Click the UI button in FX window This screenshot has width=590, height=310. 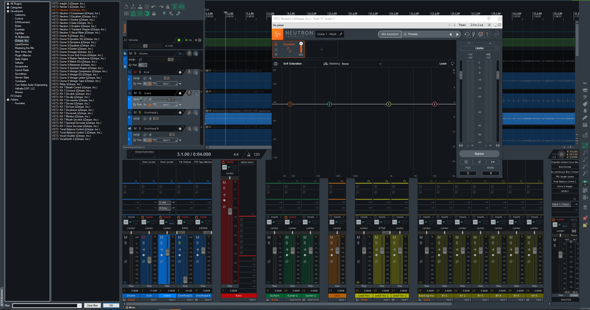[489, 25]
